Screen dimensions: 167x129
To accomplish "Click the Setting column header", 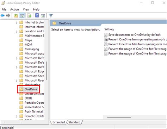I will (109, 29).
